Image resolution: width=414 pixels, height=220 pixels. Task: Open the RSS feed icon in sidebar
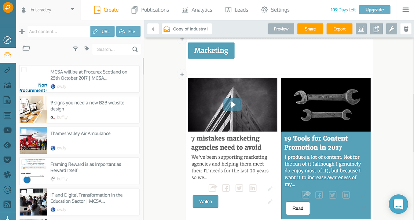[7, 205]
